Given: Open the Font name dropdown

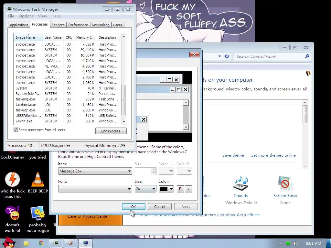Looking at the screenshot, I should (95, 189).
